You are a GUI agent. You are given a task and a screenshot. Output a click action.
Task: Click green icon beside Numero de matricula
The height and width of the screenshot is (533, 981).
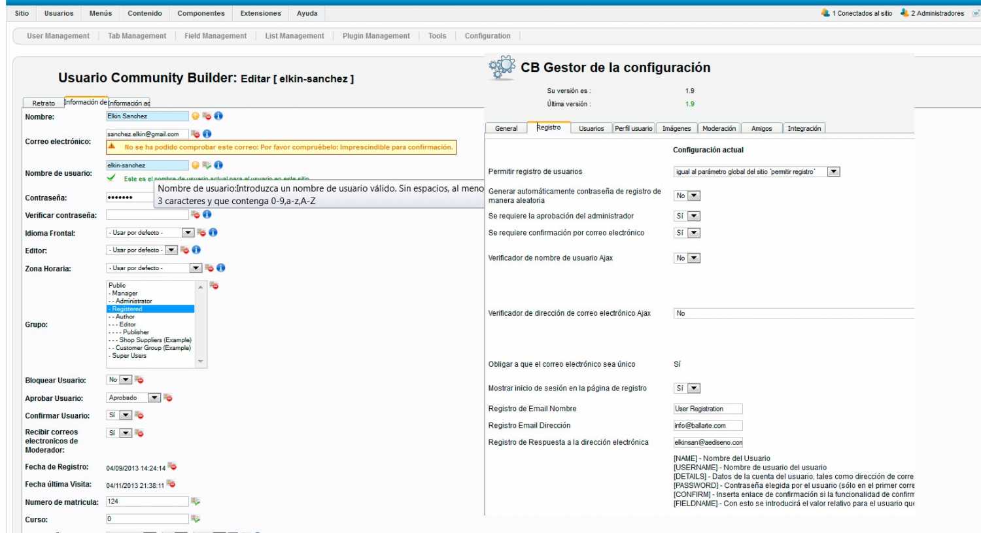pos(195,502)
